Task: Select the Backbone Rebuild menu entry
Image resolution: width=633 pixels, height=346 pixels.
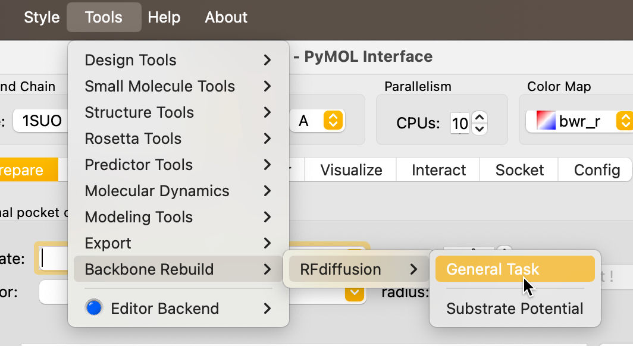Action: pos(178,269)
